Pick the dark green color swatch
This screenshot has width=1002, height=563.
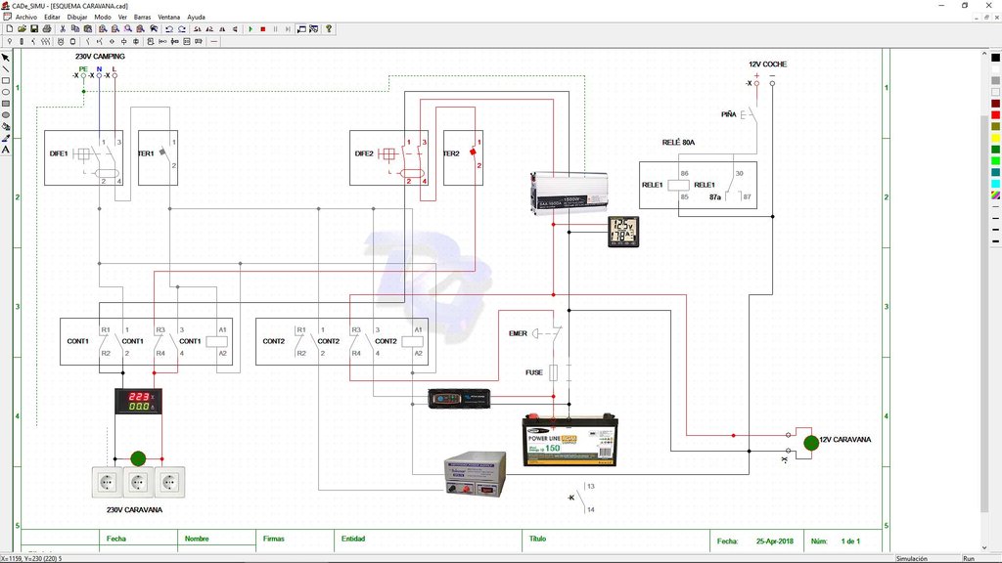pos(995,150)
